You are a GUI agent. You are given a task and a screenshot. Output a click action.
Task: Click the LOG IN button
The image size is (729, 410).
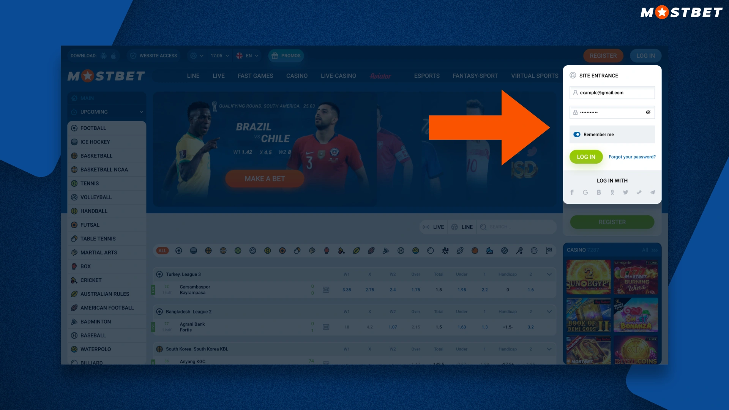click(x=586, y=157)
